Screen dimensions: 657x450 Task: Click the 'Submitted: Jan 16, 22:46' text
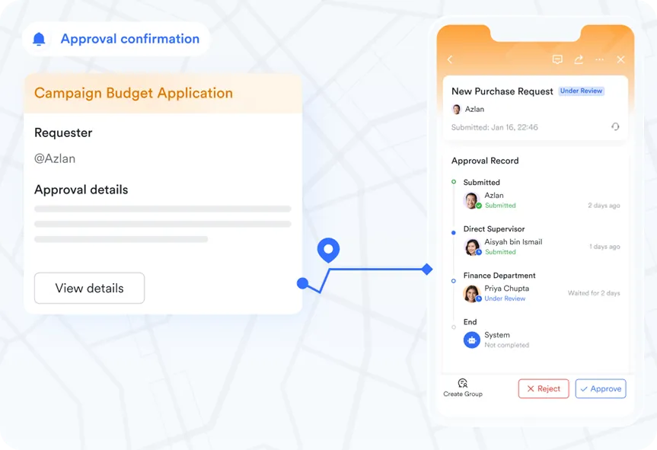pyautogui.click(x=494, y=127)
